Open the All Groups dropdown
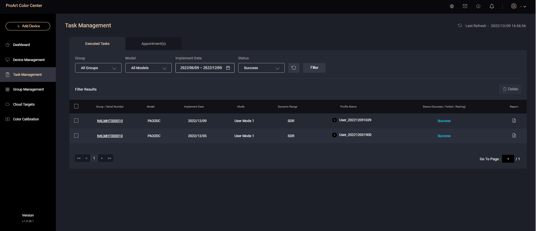Viewport: 536px width, 231px height. [x=98, y=68]
